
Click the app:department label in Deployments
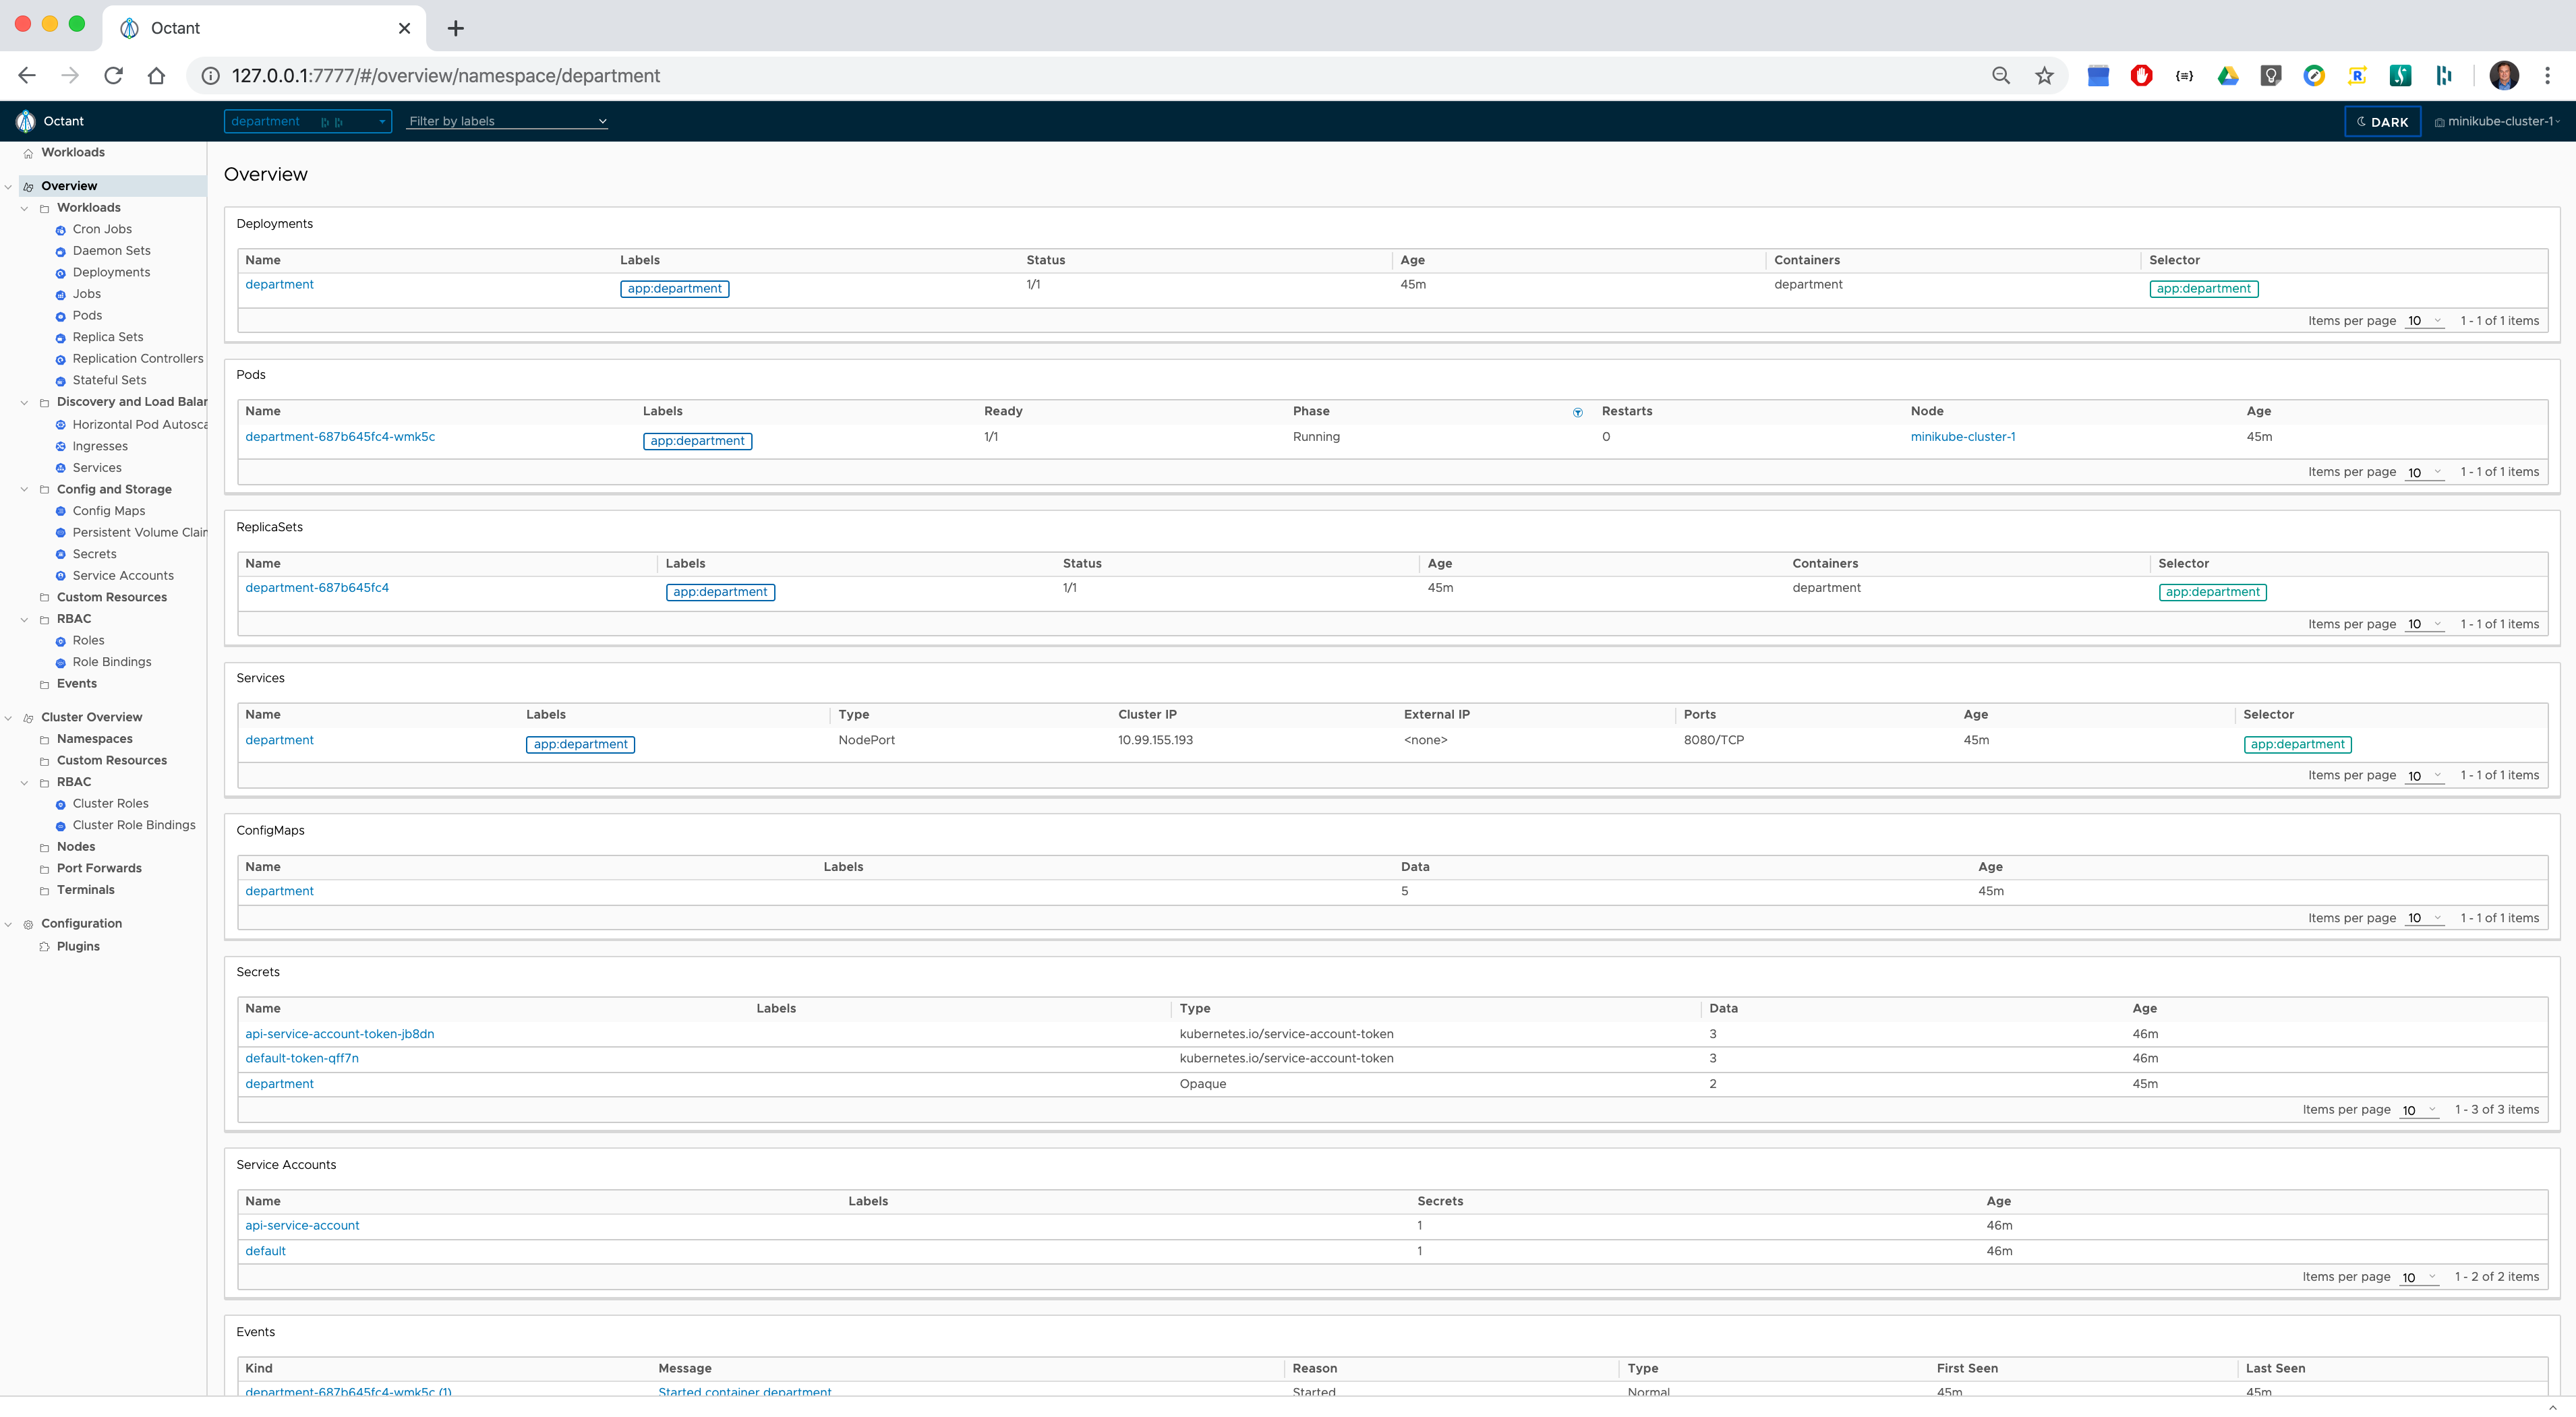click(674, 289)
